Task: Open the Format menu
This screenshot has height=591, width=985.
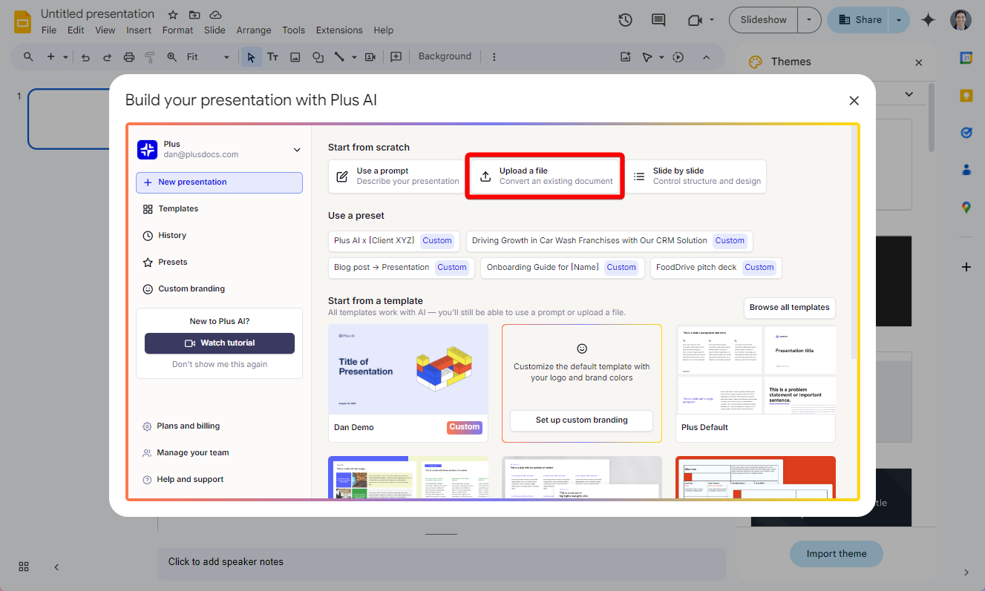Action: click(x=177, y=30)
